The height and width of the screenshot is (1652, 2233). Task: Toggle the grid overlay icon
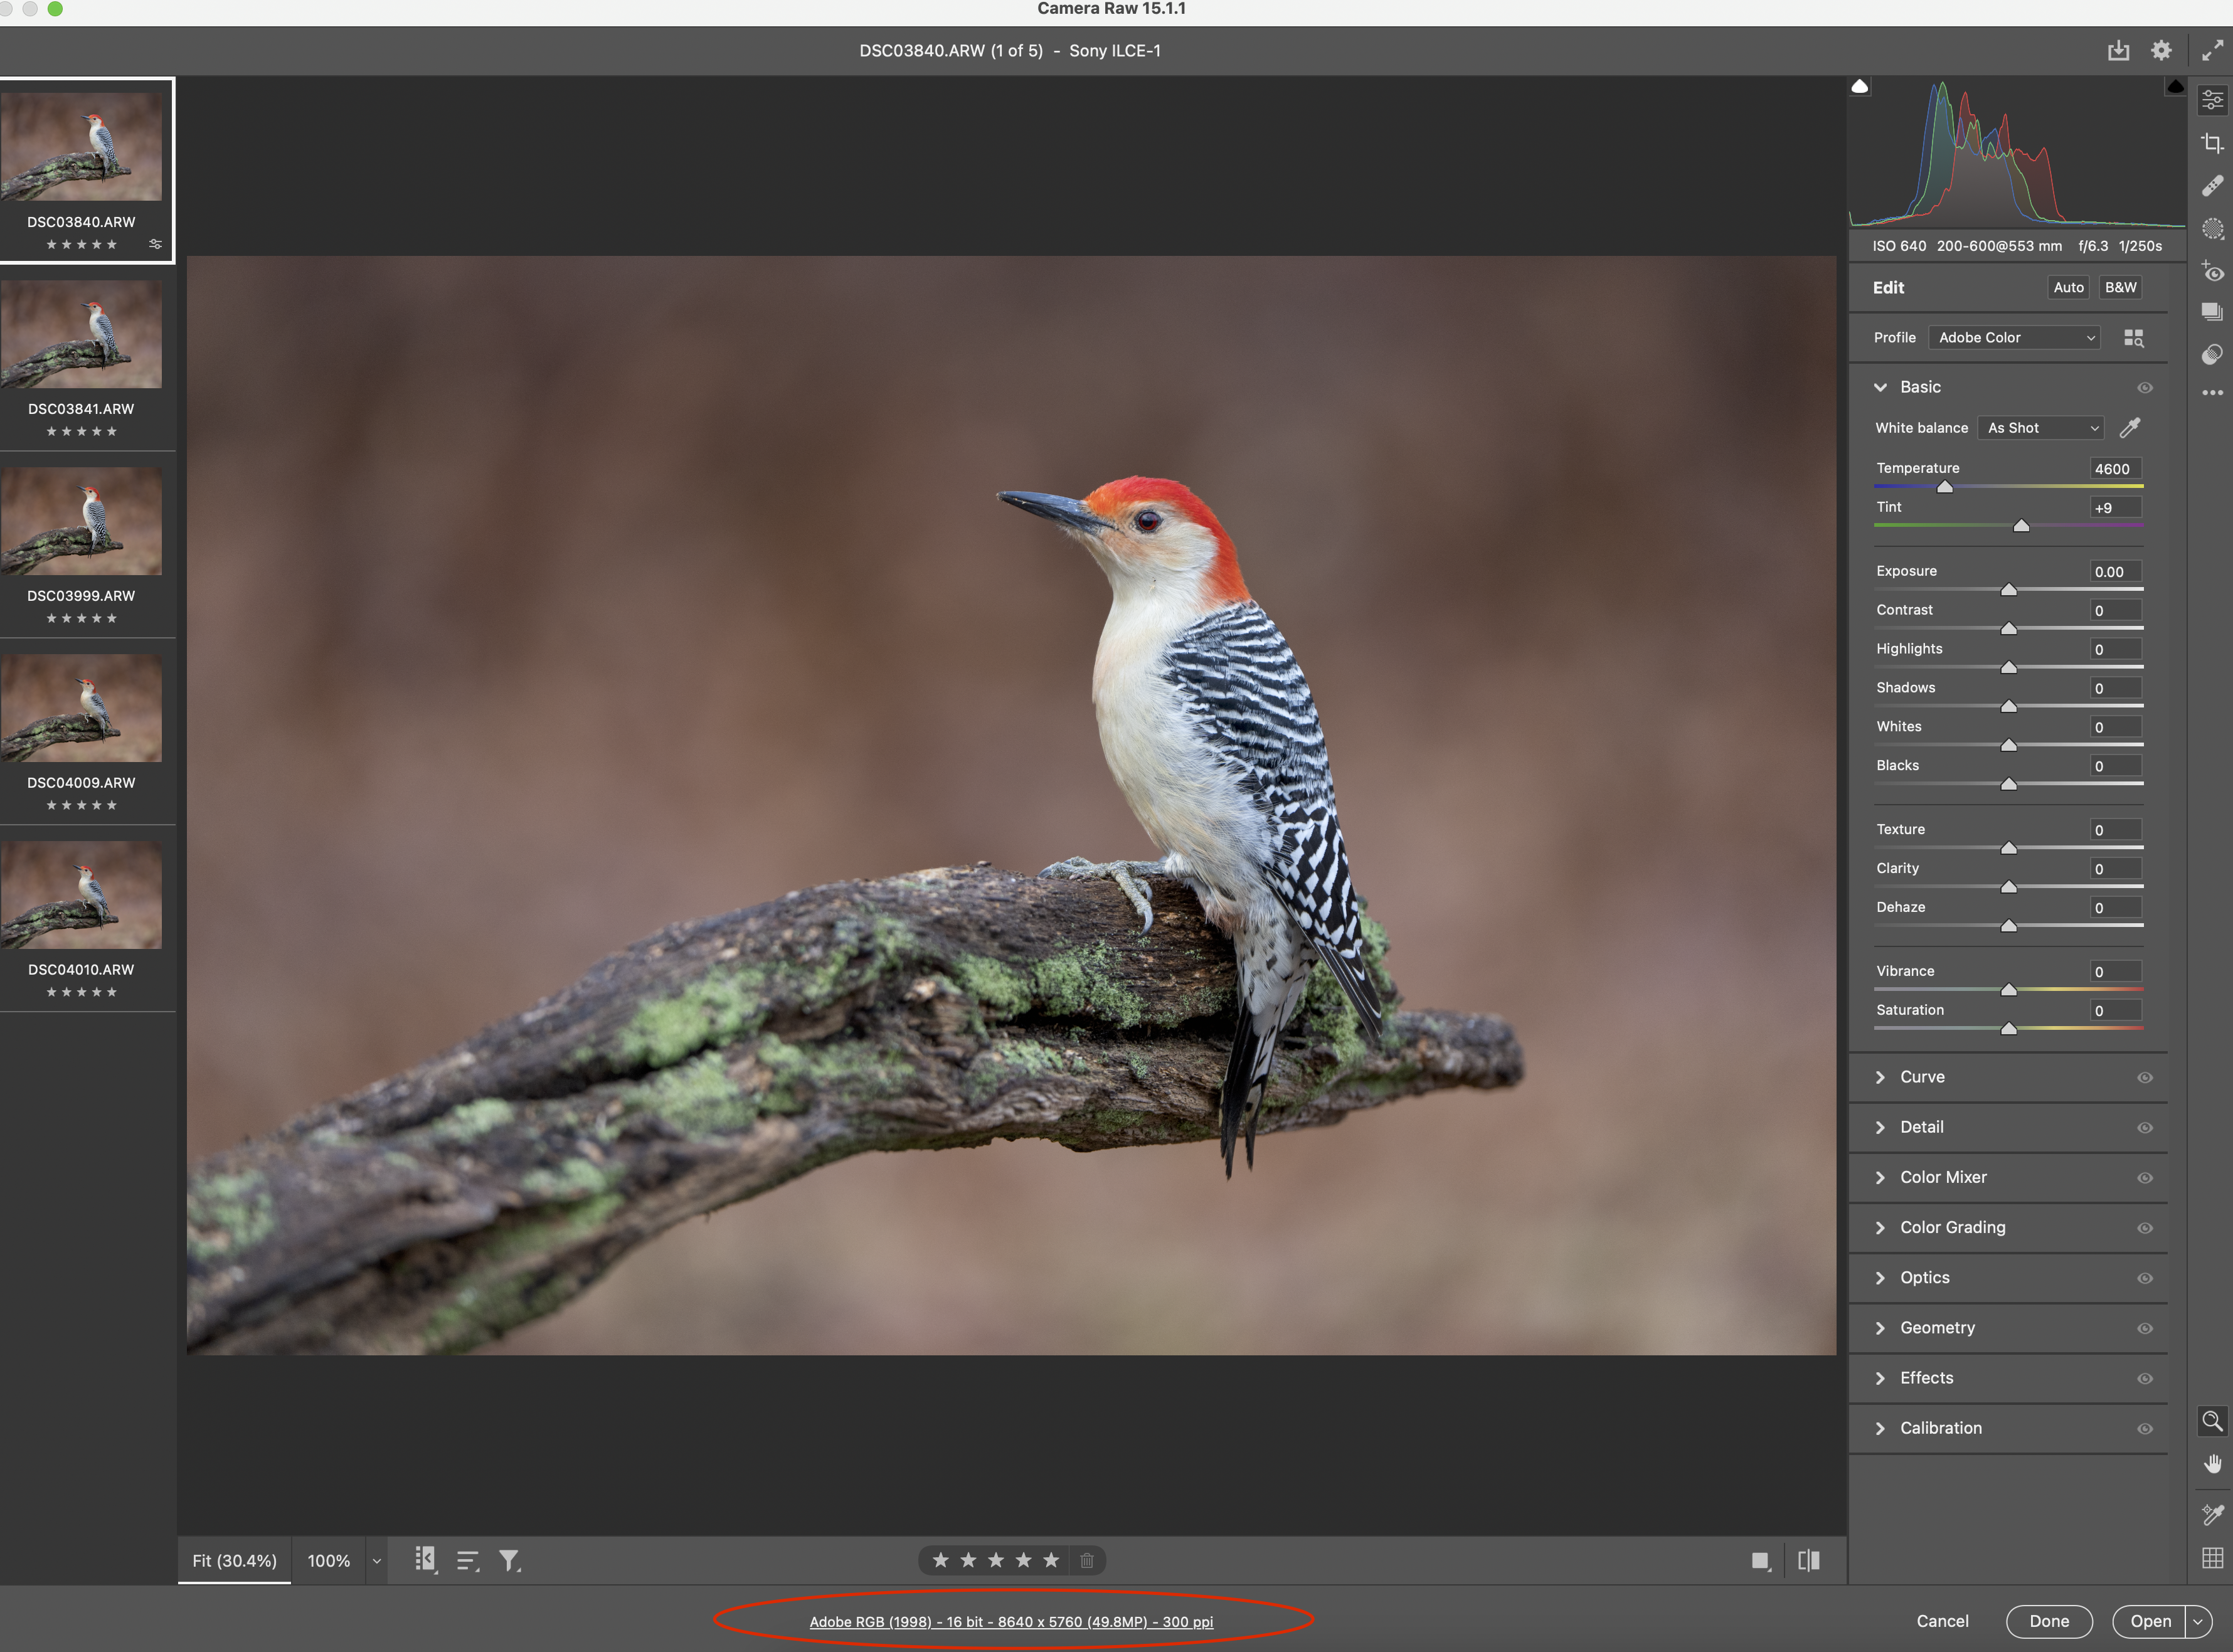pos(2212,1557)
